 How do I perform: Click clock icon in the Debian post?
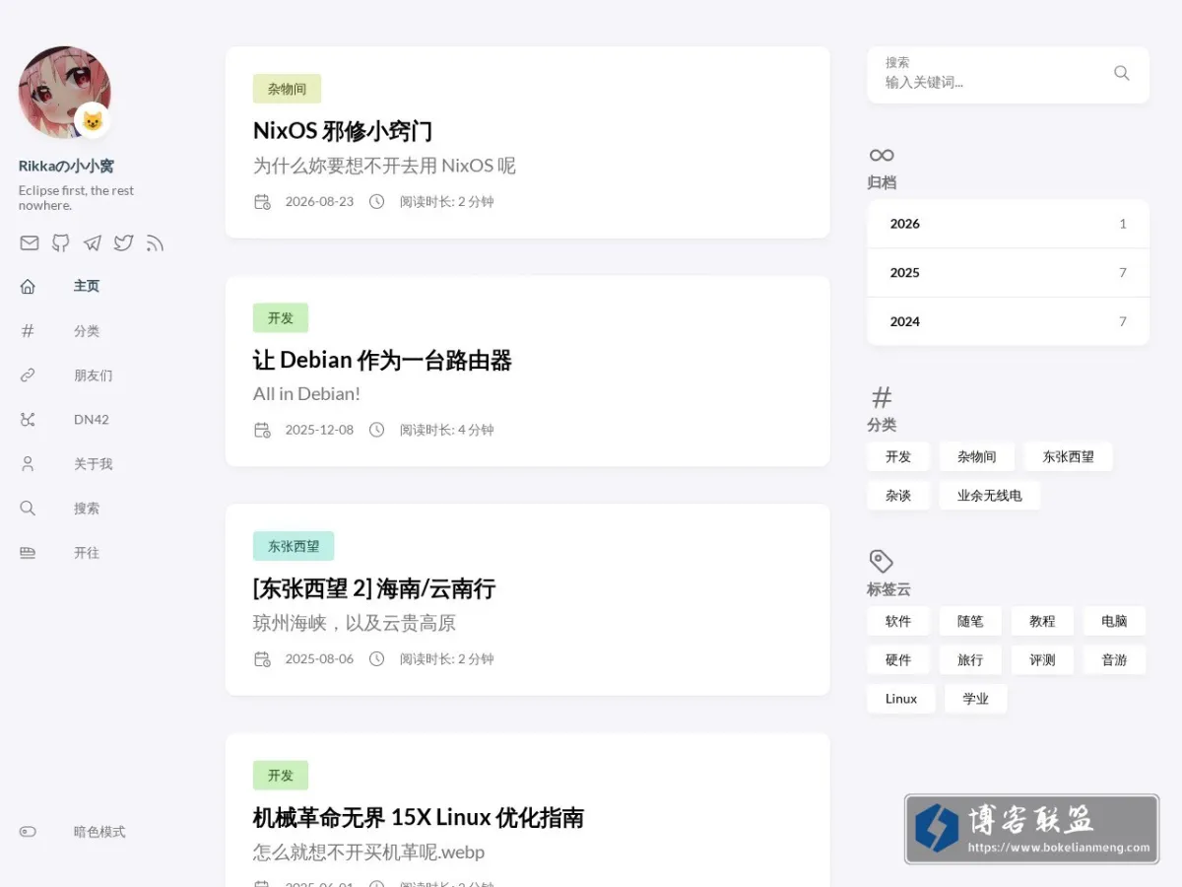tap(376, 430)
